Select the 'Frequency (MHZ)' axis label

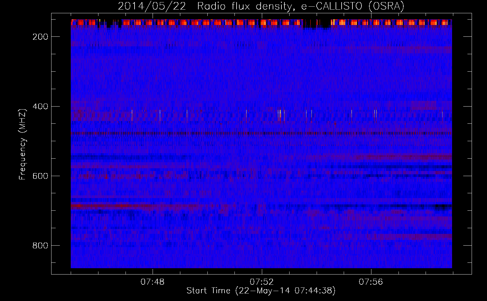(23, 144)
